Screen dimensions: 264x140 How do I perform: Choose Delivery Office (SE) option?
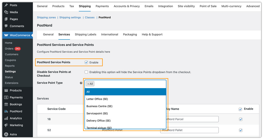125,121
